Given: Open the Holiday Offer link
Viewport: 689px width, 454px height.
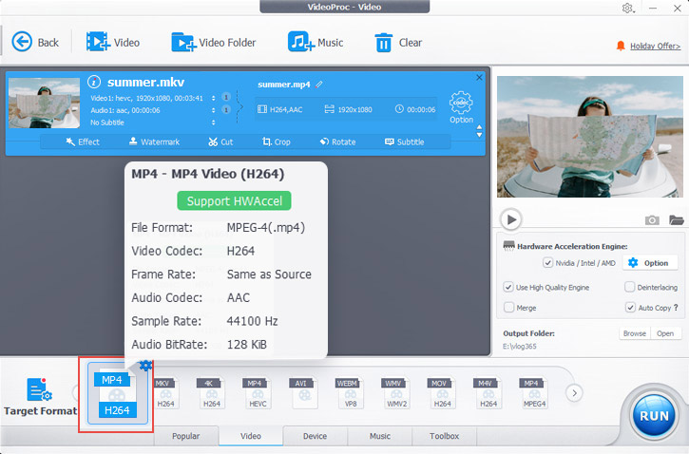Looking at the screenshot, I should [x=655, y=47].
